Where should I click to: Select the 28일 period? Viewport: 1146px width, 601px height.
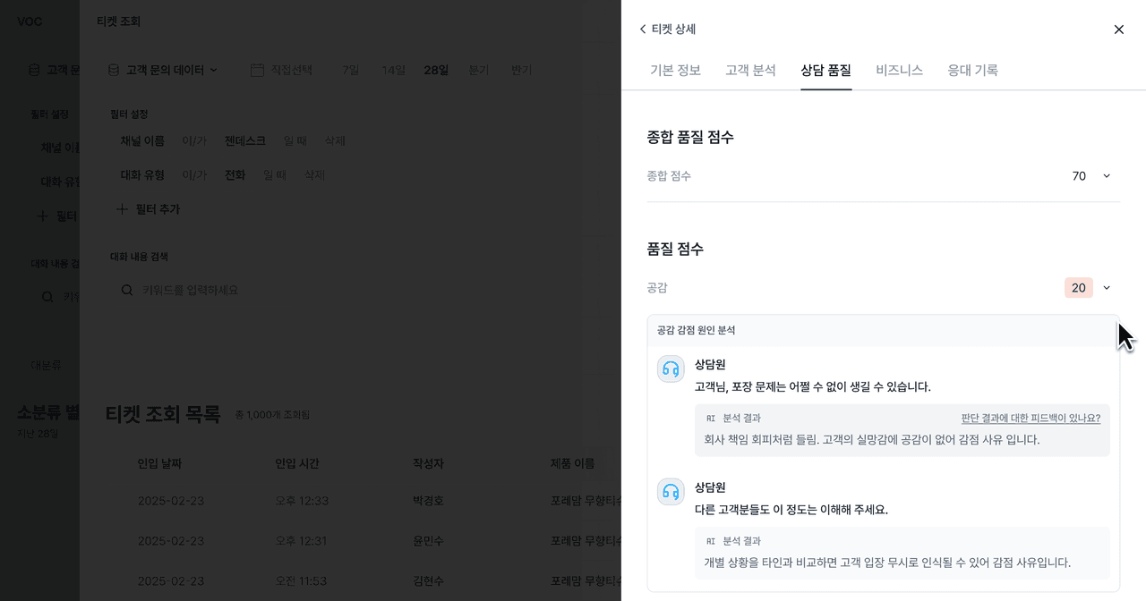tap(437, 70)
